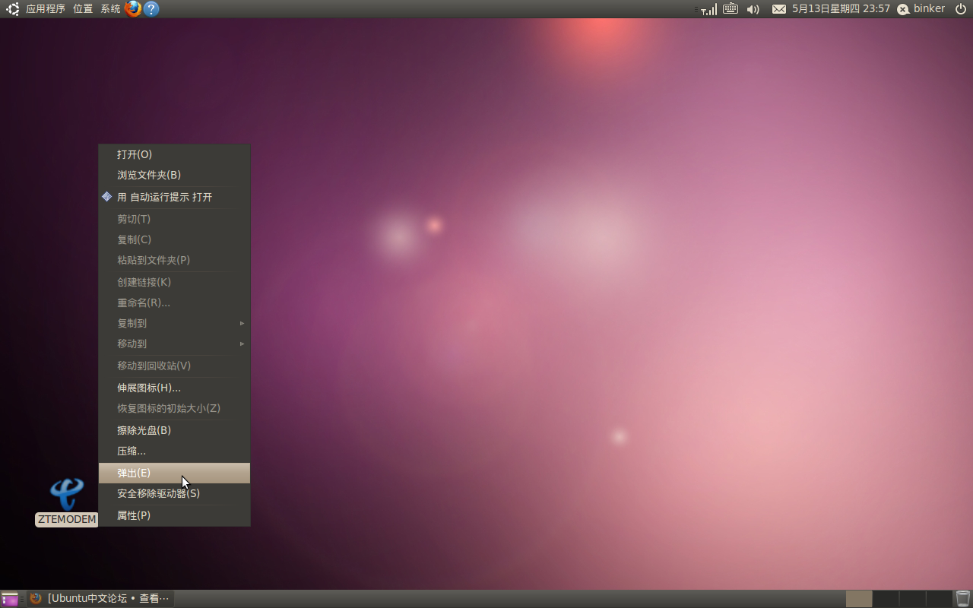Choose 打开(O) in context menu
The width and height of the screenshot is (973, 608).
(174, 154)
